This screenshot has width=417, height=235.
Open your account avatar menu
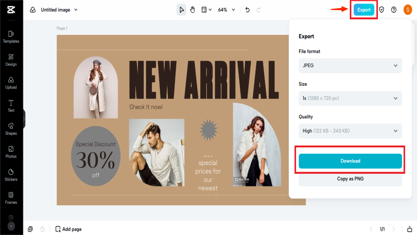(x=408, y=10)
